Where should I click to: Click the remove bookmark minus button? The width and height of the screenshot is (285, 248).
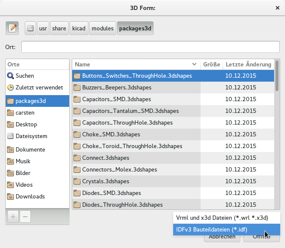[x=25, y=217]
